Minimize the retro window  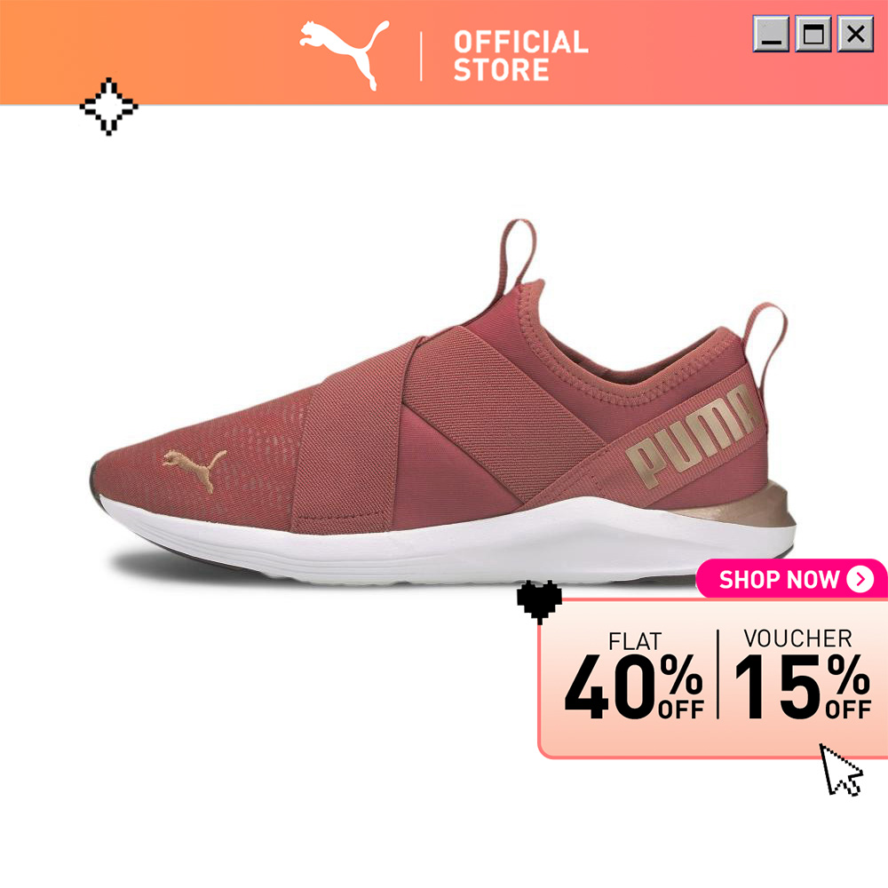771,35
